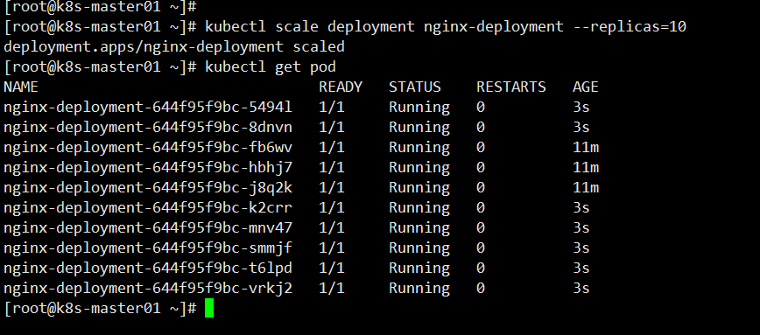Select pod name ending in mnv47

coord(148,228)
